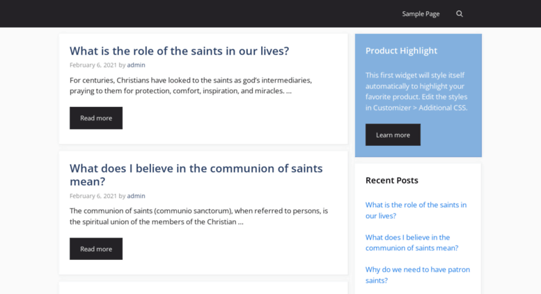Open recent post 'Why do we need to have patron saints?'
541x294 pixels.
pyautogui.click(x=418, y=275)
